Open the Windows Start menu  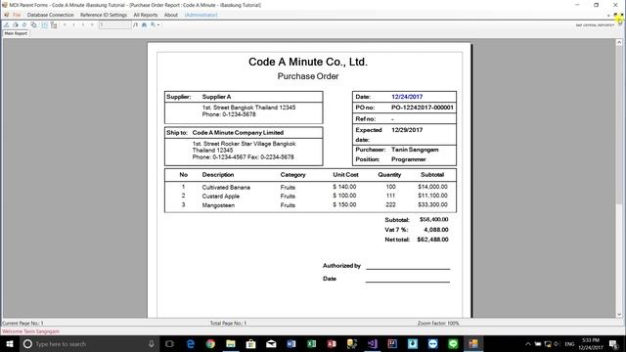coord(9,343)
